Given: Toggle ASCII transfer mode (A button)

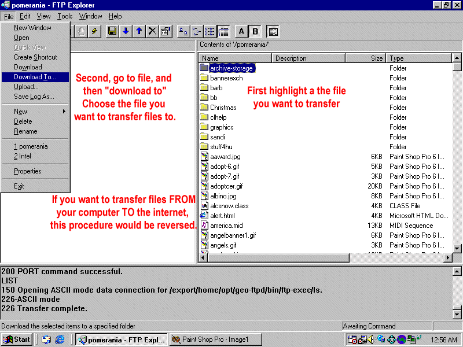Looking at the screenshot, I should pos(242,31).
